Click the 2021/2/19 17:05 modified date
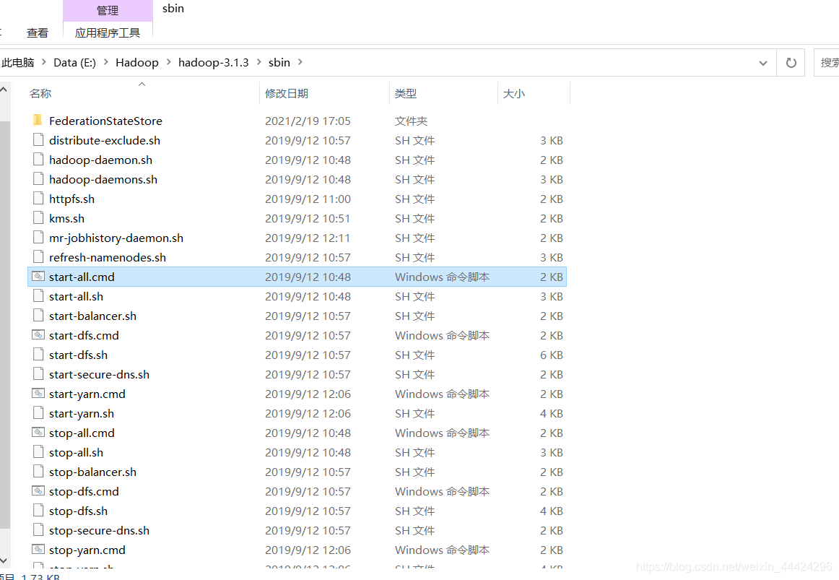839x580 pixels. tap(308, 121)
